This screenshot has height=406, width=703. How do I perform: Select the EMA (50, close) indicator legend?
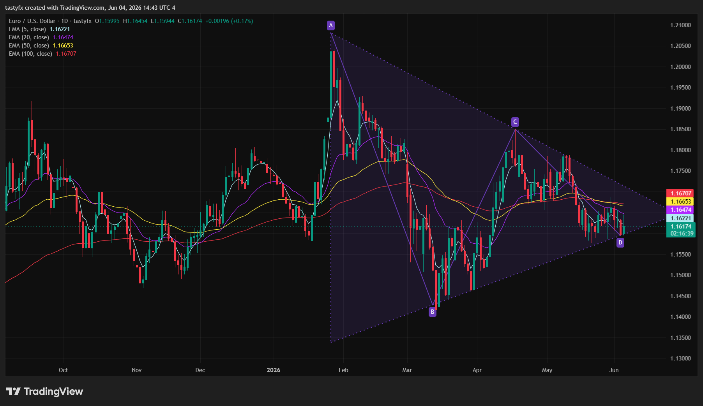click(41, 46)
